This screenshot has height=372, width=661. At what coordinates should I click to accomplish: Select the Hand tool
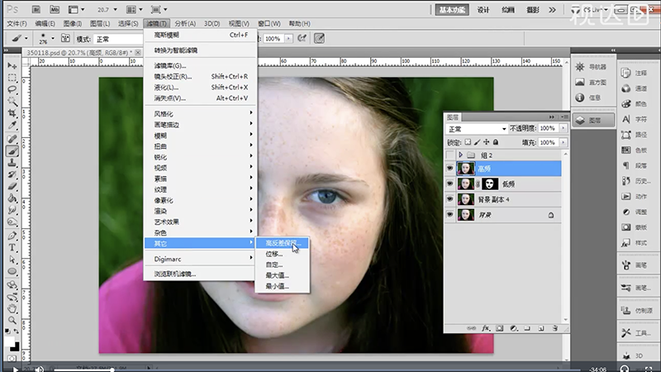12,308
